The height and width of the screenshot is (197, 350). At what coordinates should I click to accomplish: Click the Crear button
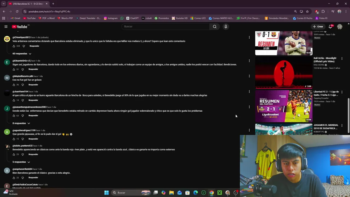pyautogui.click(x=318, y=27)
